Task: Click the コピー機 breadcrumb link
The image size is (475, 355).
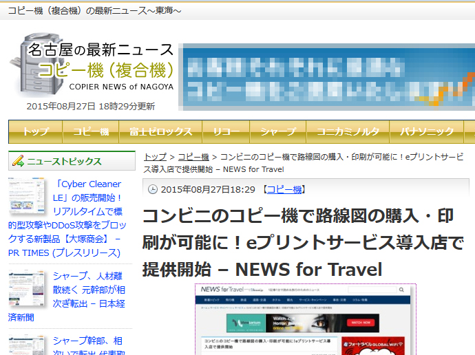Action: pyautogui.click(x=193, y=157)
